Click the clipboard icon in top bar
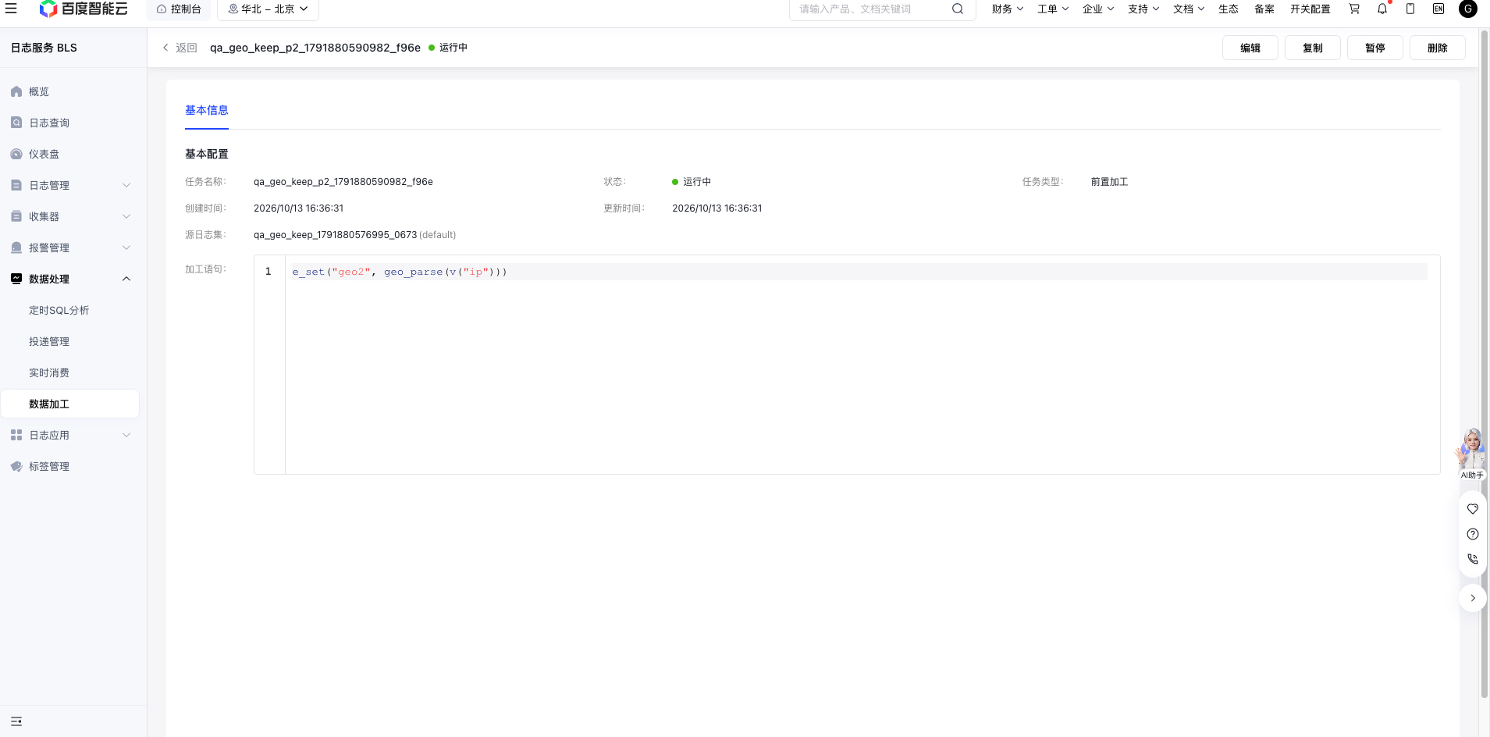This screenshot has width=1490, height=737. click(1410, 9)
